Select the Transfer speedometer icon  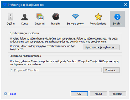point(56,16)
